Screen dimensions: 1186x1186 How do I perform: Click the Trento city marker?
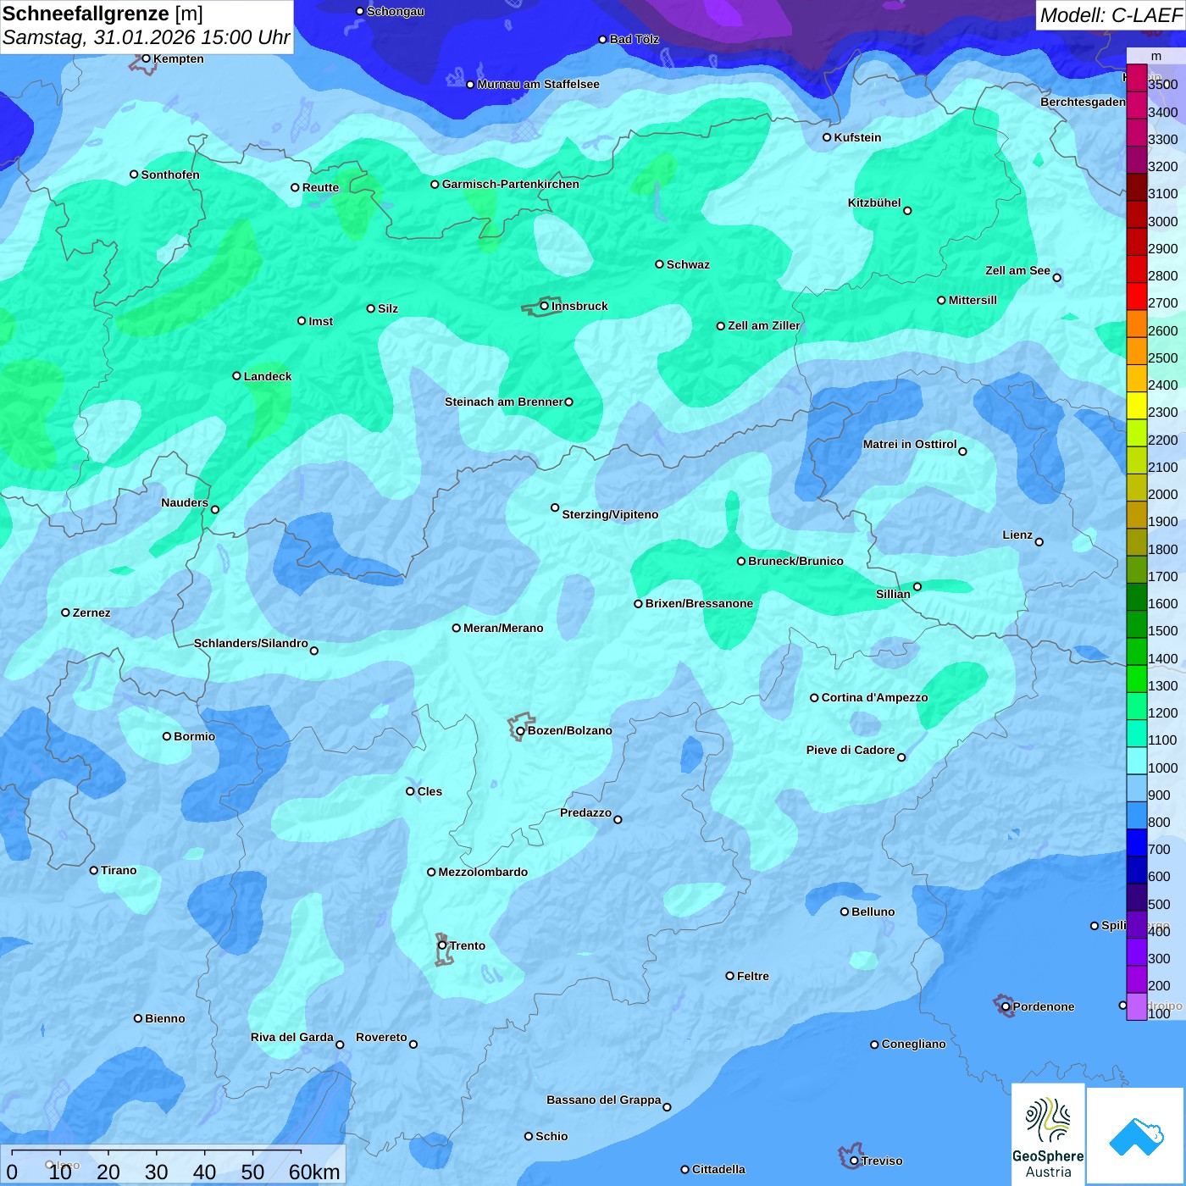[442, 945]
